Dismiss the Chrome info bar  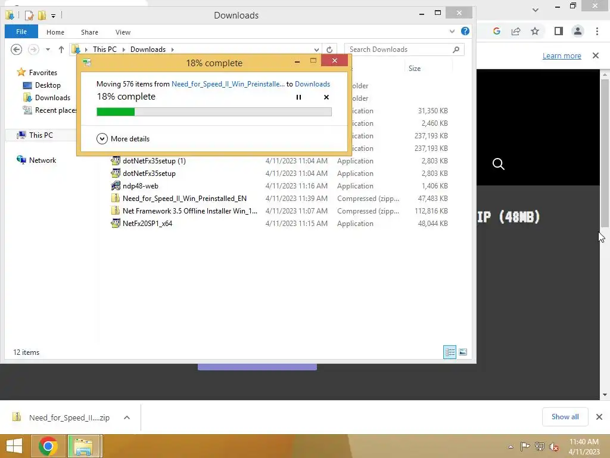click(x=596, y=55)
